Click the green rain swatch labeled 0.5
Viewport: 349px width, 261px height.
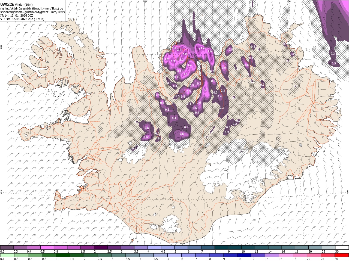(35, 255)
